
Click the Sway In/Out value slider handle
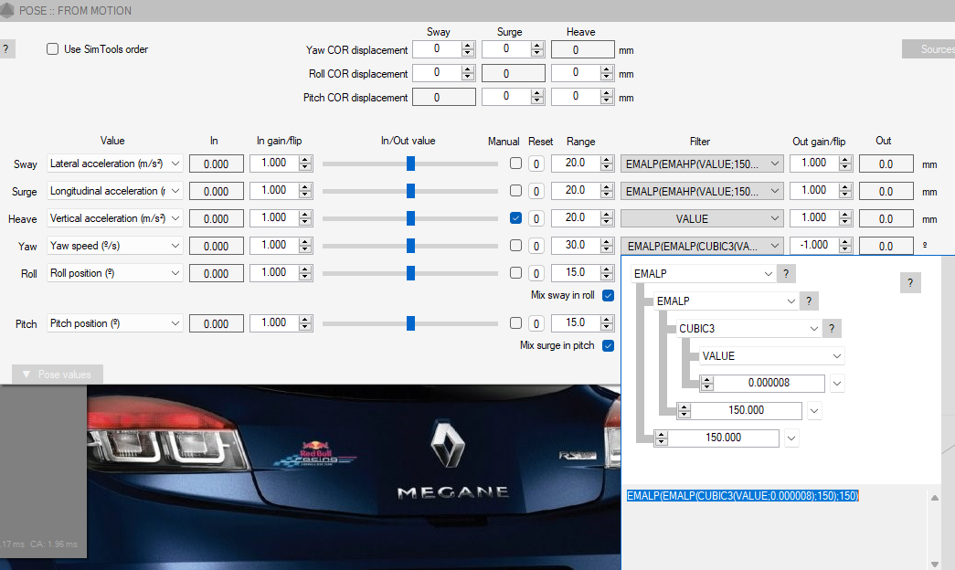[x=410, y=164]
